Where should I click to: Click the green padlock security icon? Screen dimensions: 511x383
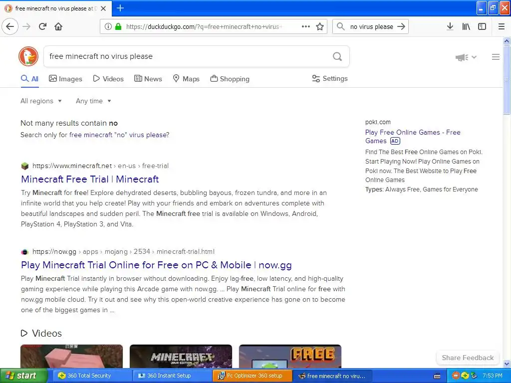(x=118, y=26)
